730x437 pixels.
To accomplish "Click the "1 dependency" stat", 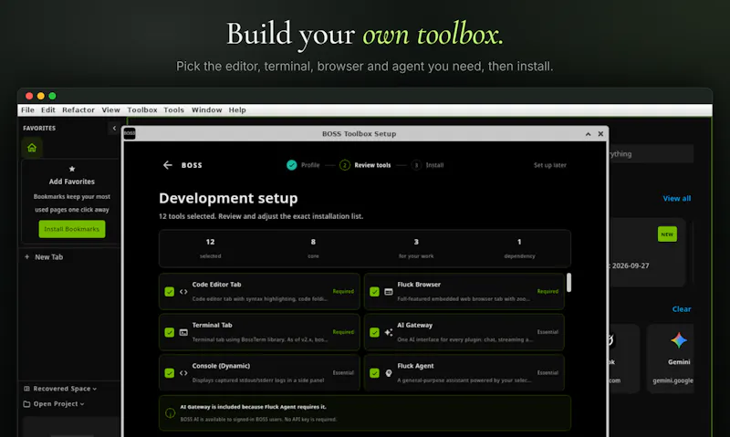I will (x=519, y=248).
